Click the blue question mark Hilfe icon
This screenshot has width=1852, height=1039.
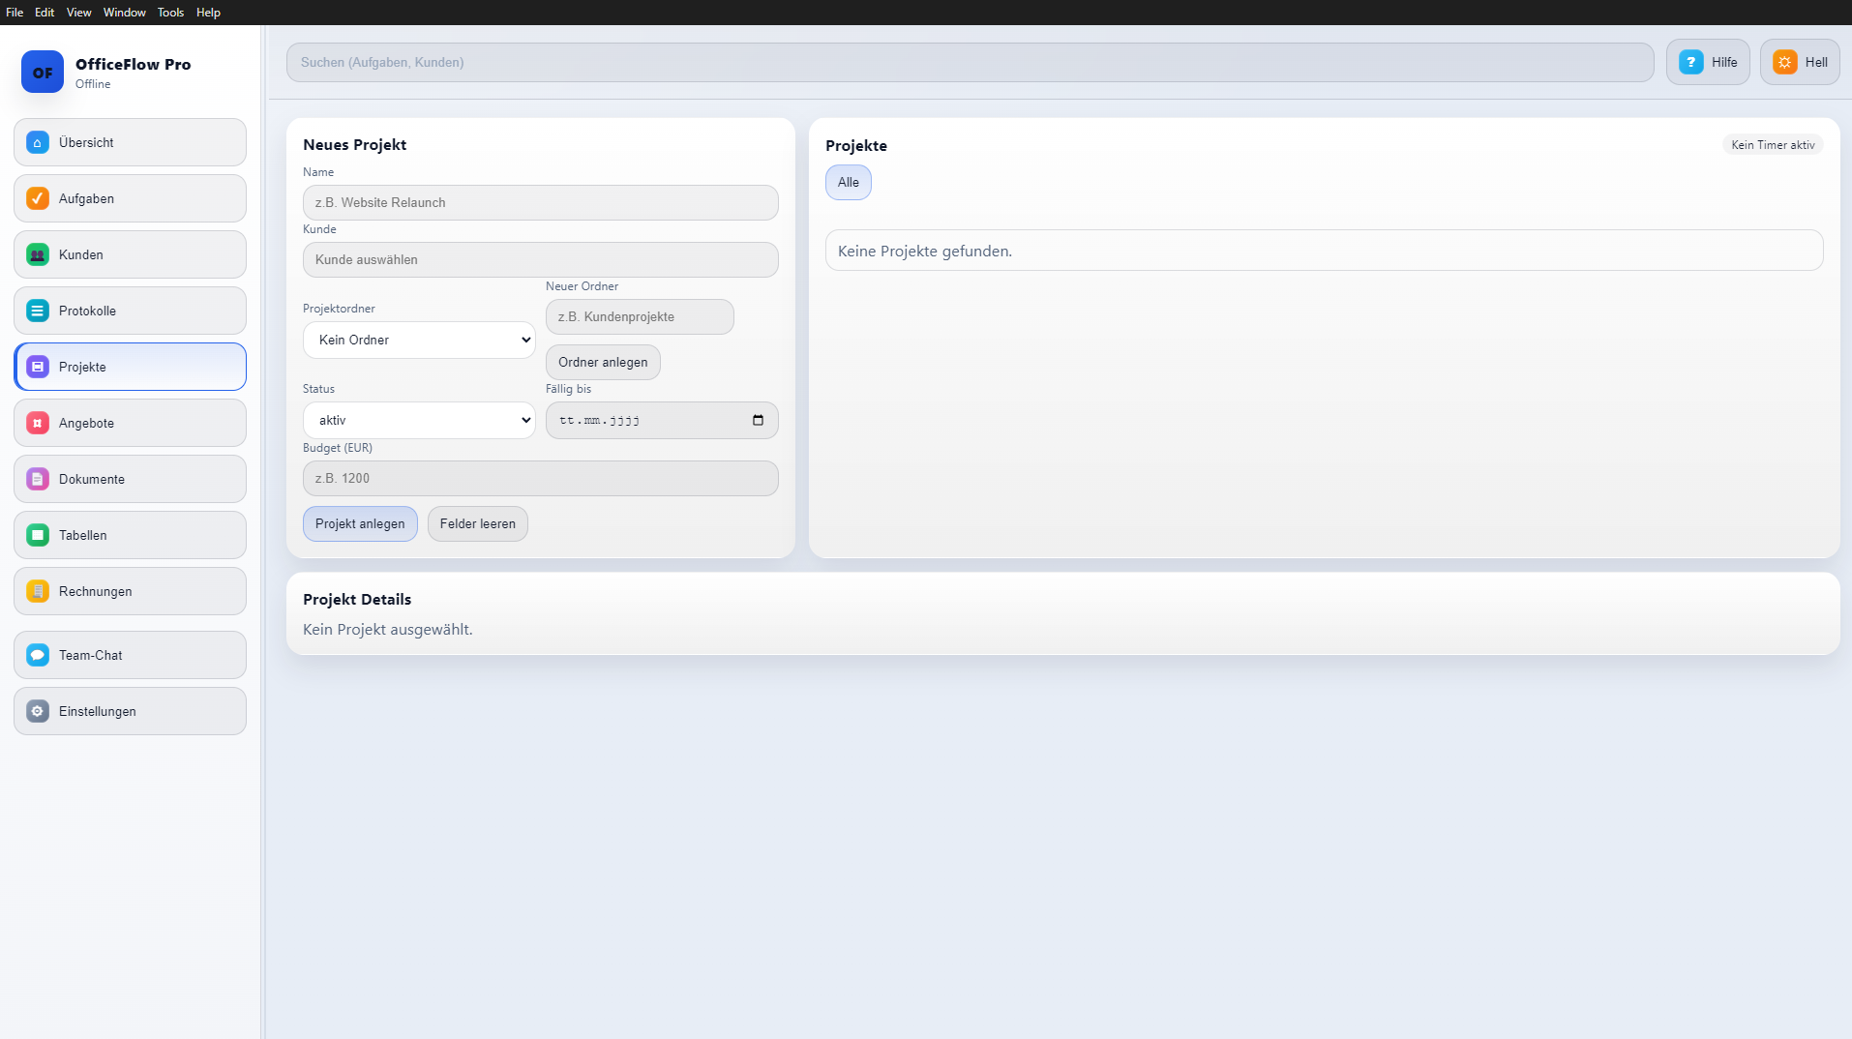tap(1691, 62)
